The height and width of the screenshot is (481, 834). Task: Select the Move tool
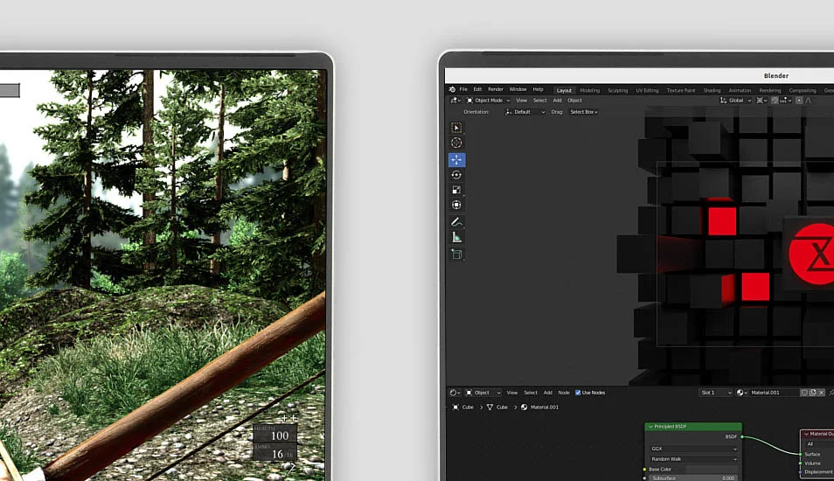coord(456,160)
